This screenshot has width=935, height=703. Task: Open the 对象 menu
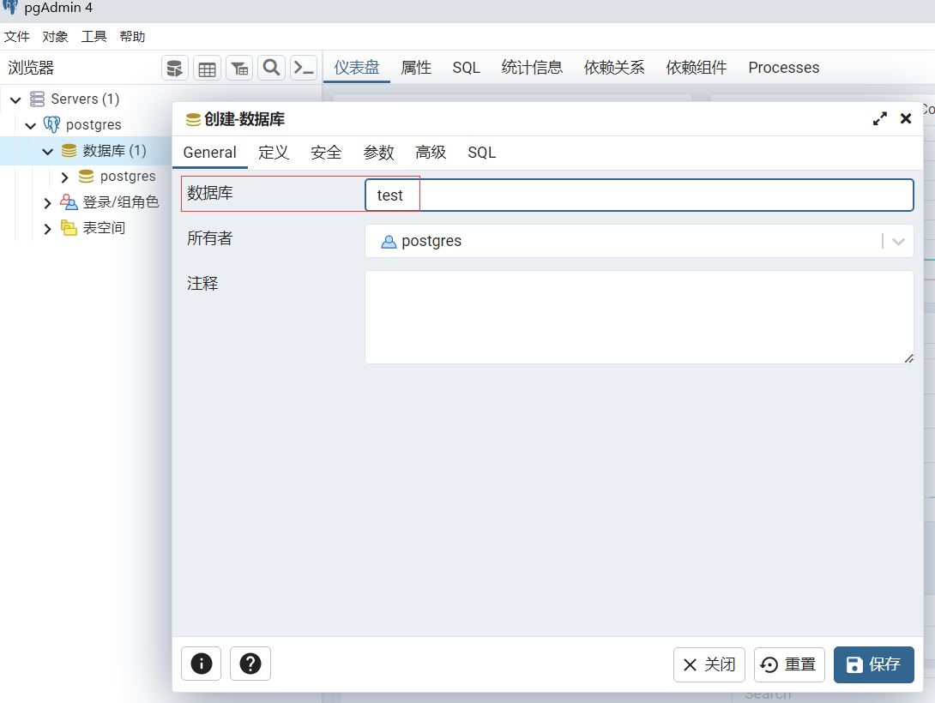56,37
